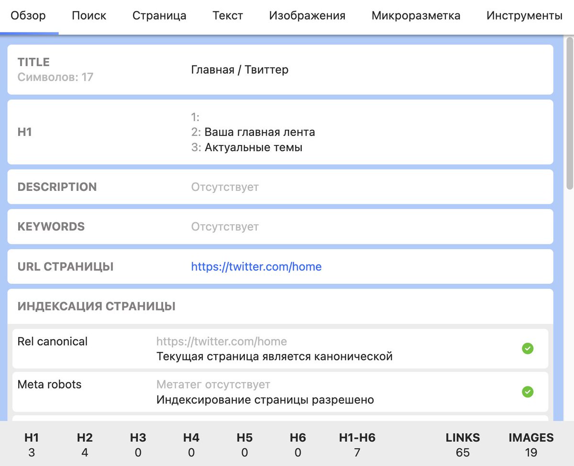Click Текущая страница является канонической text
The width and height of the screenshot is (574, 466).
pyautogui.click(x=275, y=356)
